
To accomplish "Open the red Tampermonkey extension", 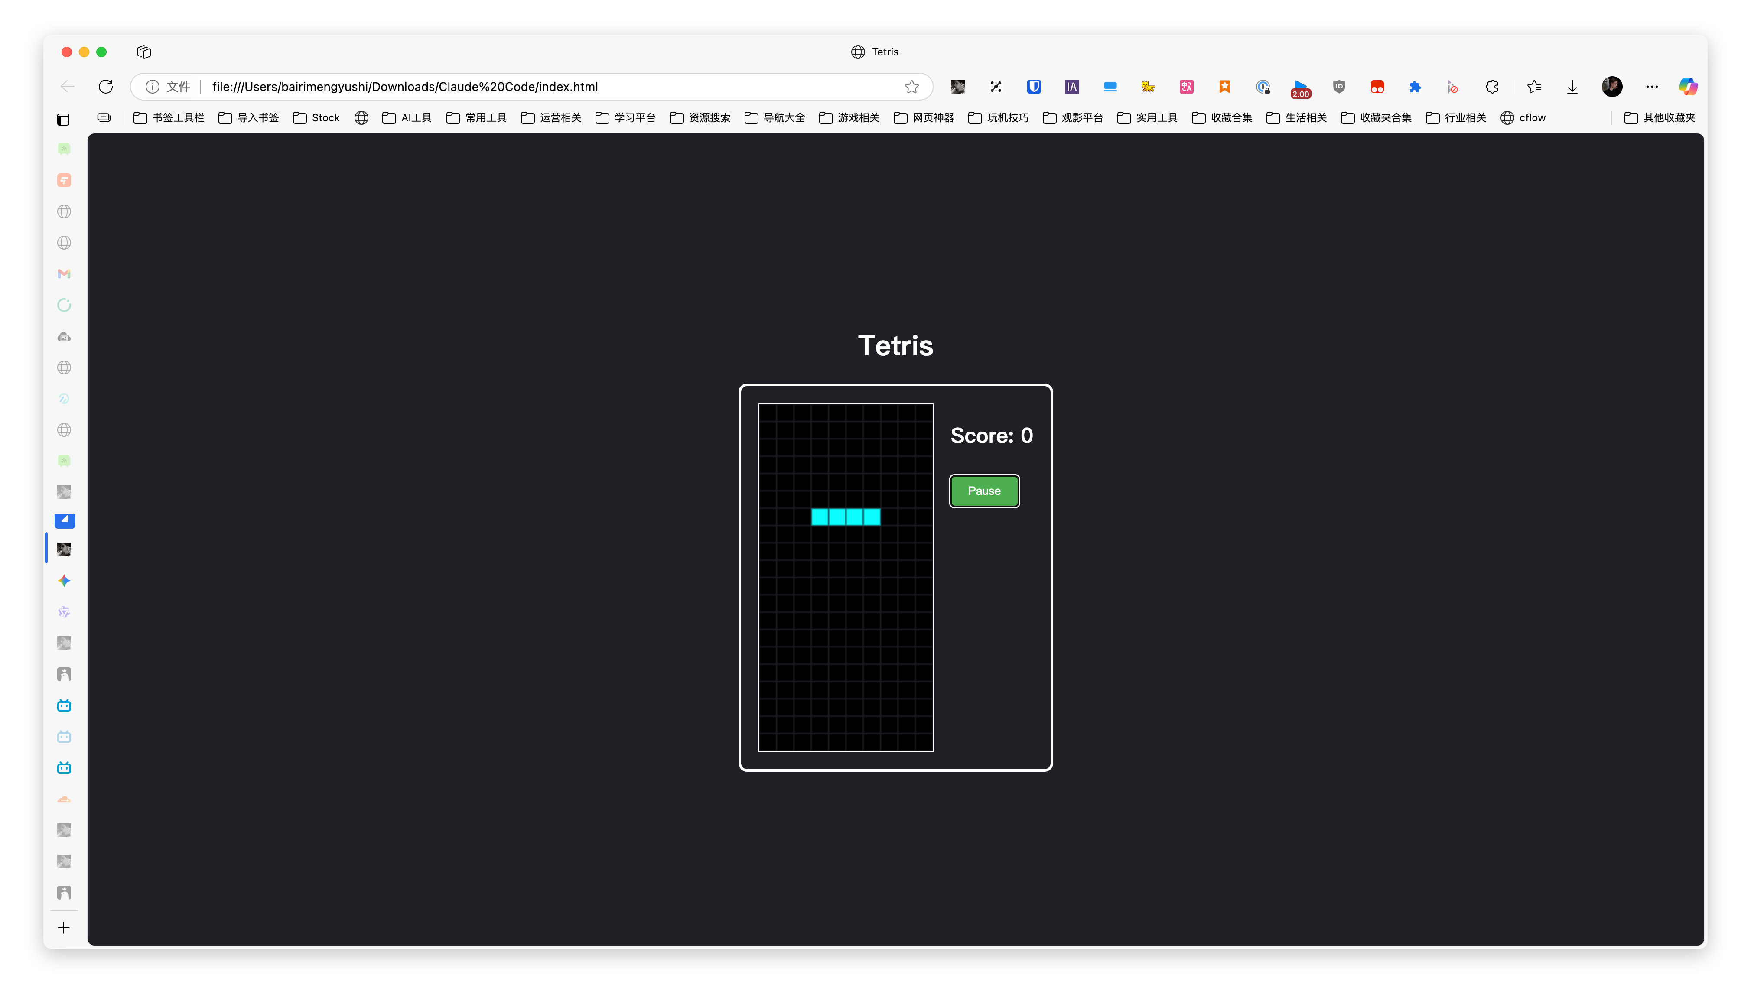I will pos(1377,87).
